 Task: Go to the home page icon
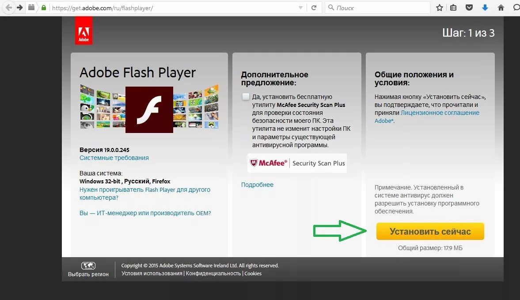(501, 8)
